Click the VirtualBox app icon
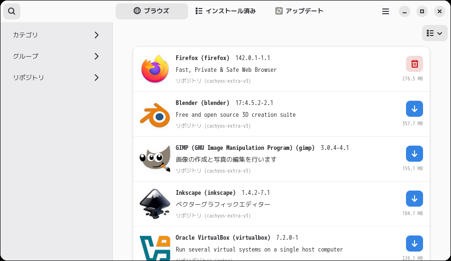This screenshot has width=451, height=261. pos(155,247)
